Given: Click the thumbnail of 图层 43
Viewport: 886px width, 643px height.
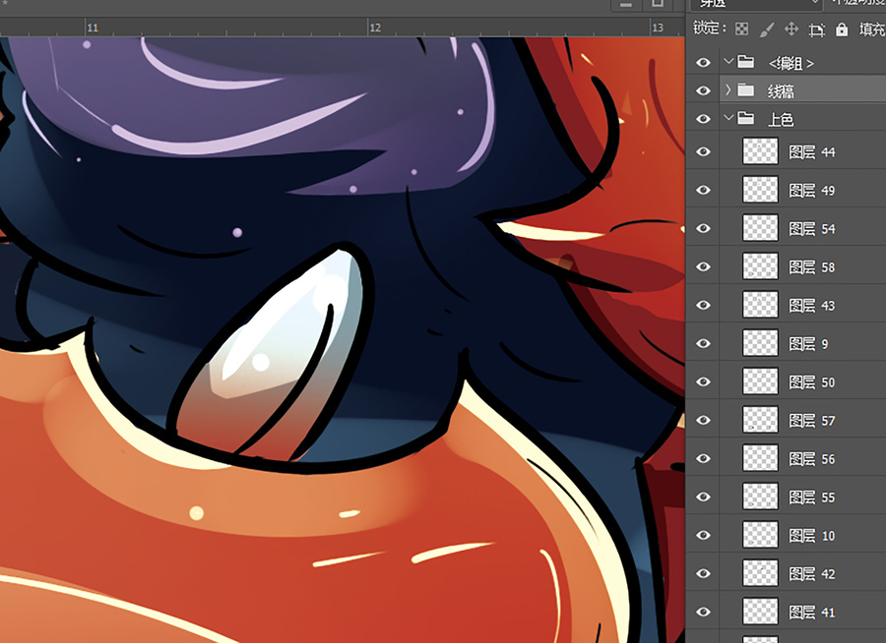Looking at the screenshot, I should (x=760, y=305).
